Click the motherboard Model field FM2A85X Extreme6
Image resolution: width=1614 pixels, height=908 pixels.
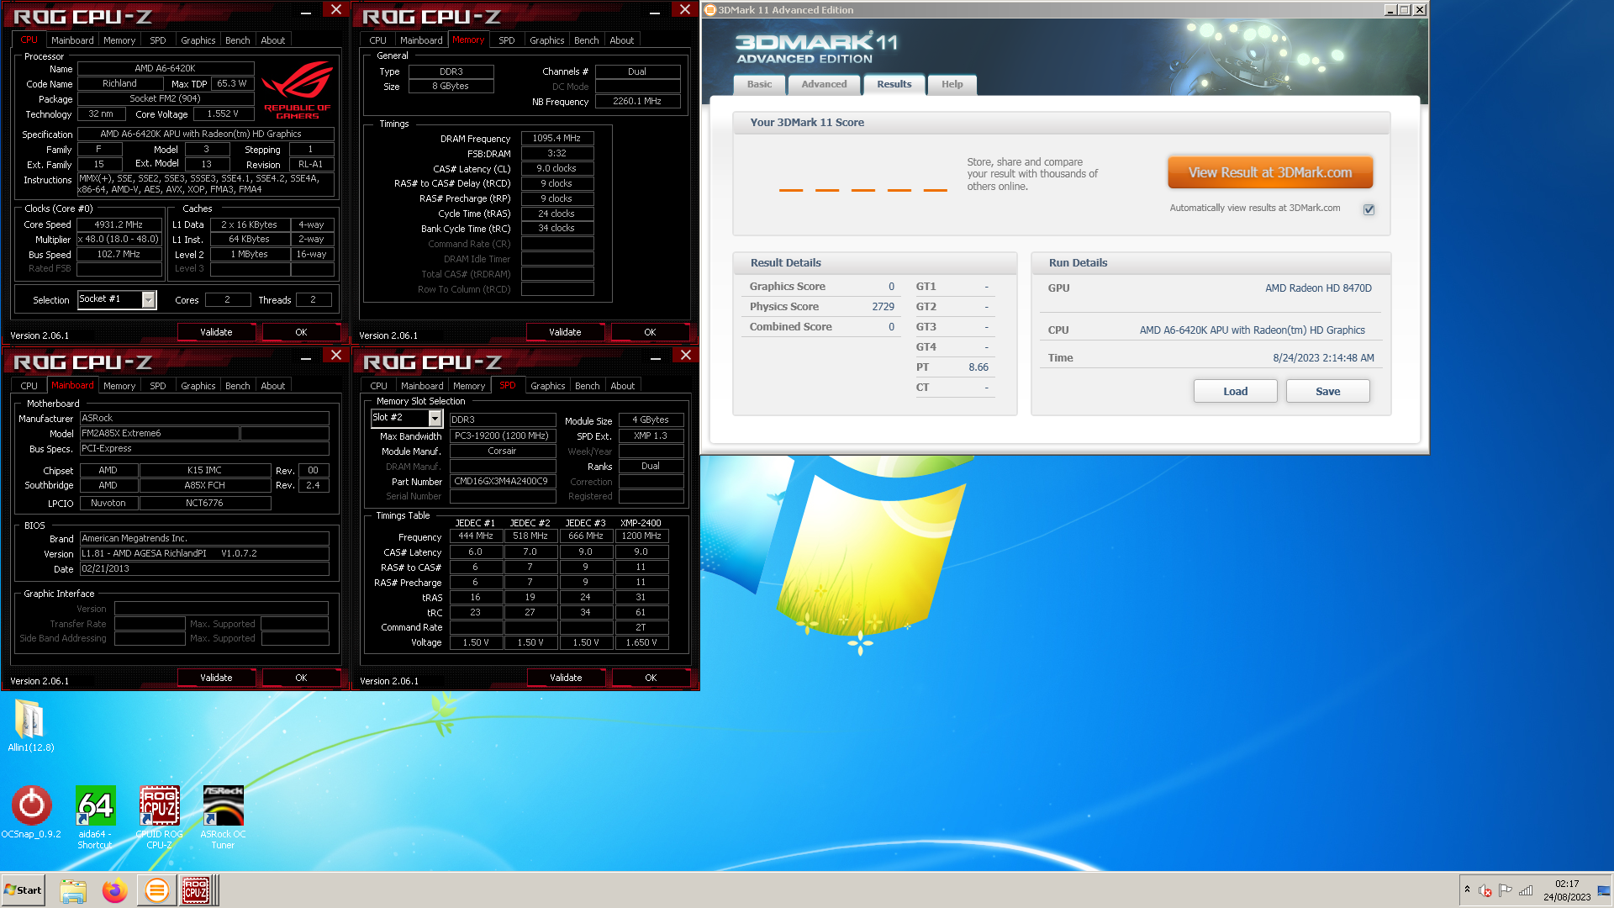point(160,434)
